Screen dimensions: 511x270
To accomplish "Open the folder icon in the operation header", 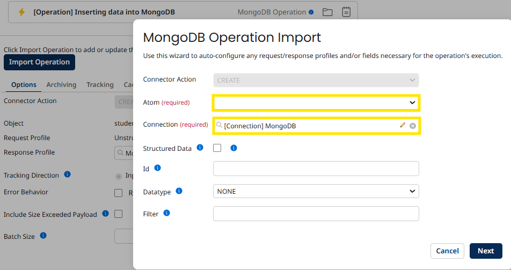I will coord(327,12).
